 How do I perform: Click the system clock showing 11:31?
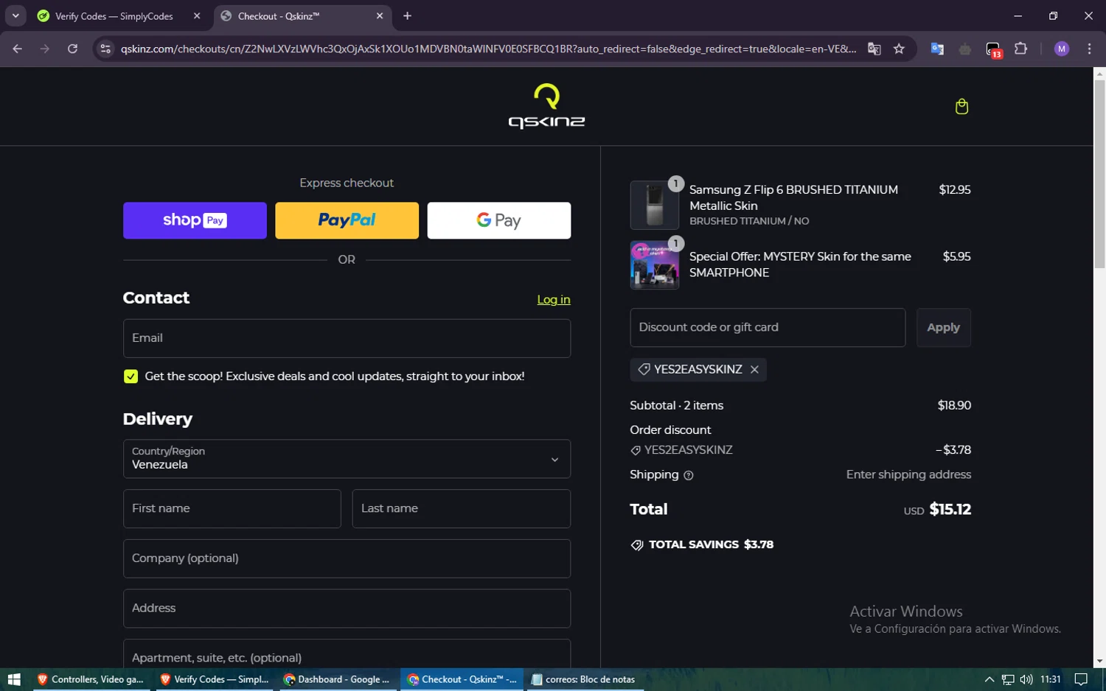pyautogui.click(x=1050, y=679)
